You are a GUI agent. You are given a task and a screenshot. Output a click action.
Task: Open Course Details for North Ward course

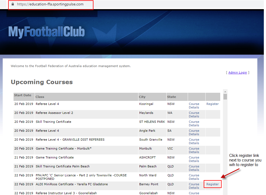pyautogui.click(x=194, y=177)
